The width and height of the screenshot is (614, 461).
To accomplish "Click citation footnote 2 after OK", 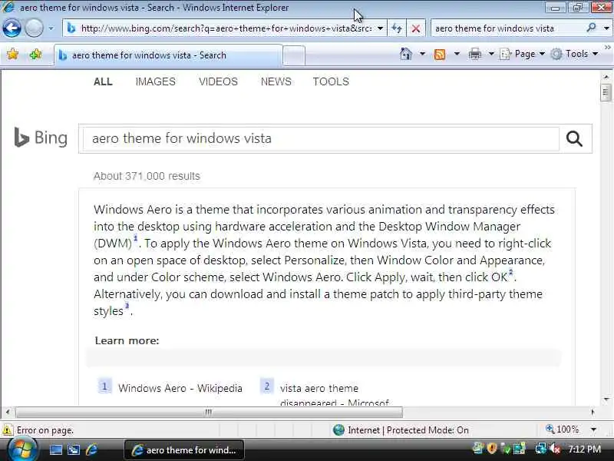I will (510, 272).
